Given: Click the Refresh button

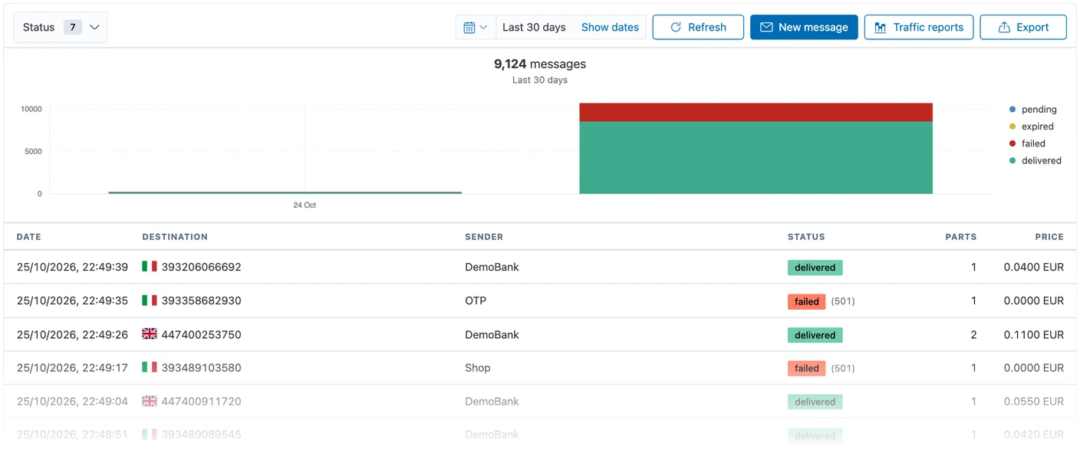Looking at the screenshot, I should coord(698,27).
